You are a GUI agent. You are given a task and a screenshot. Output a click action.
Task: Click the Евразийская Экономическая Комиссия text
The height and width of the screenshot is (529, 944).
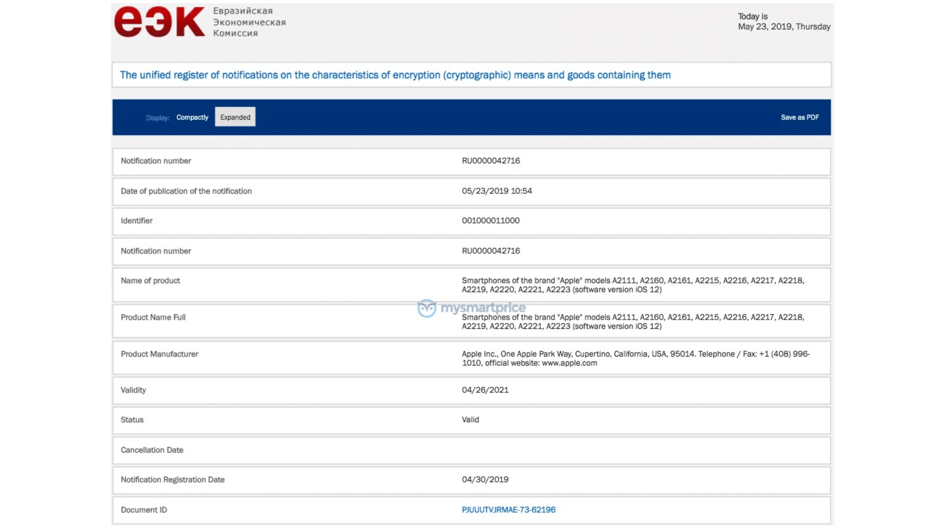(x=249, y=22)
